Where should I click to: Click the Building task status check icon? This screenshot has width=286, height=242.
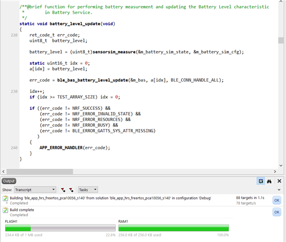coord(6,198)
